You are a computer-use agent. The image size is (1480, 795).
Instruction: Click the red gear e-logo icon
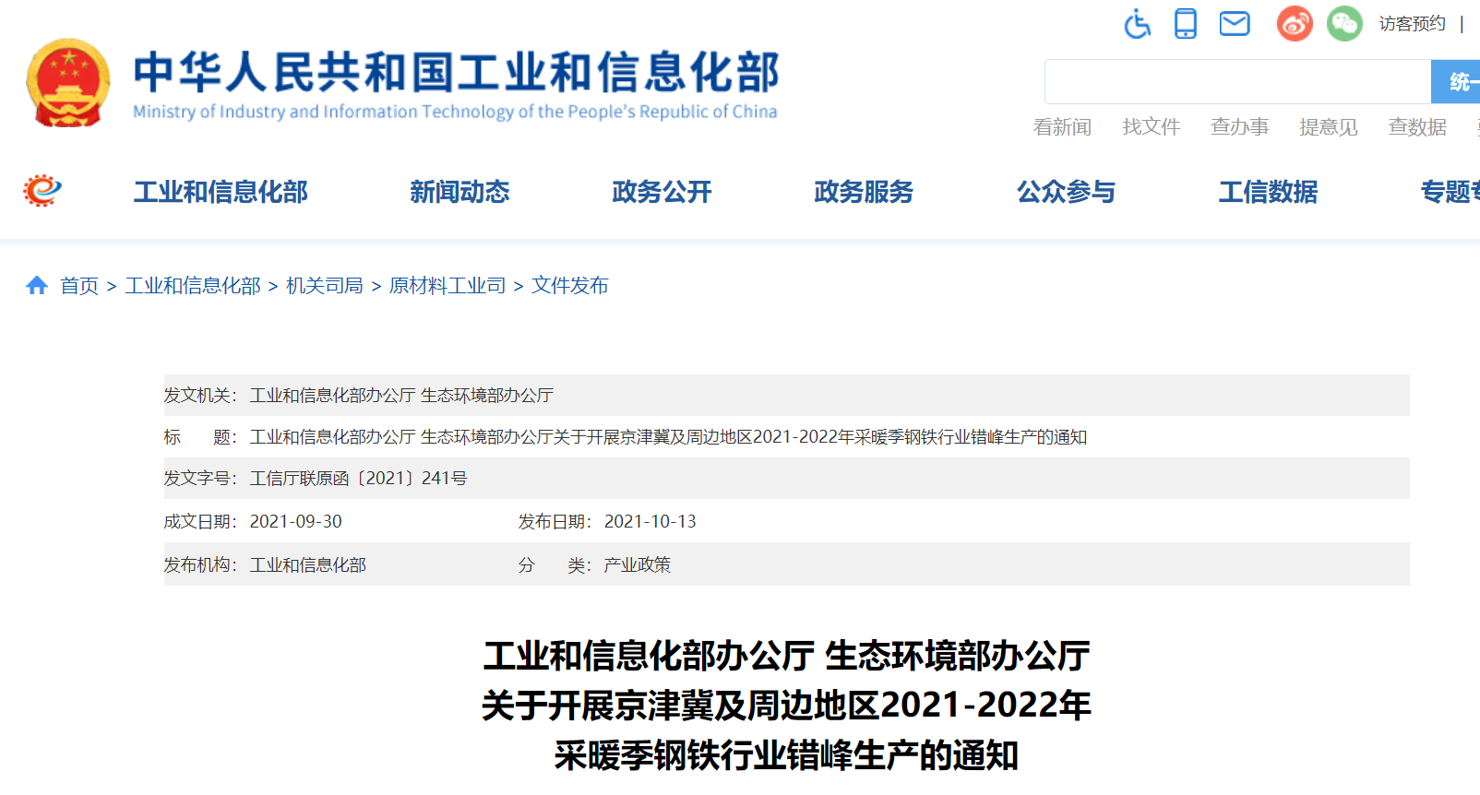(x=42, y=191)
